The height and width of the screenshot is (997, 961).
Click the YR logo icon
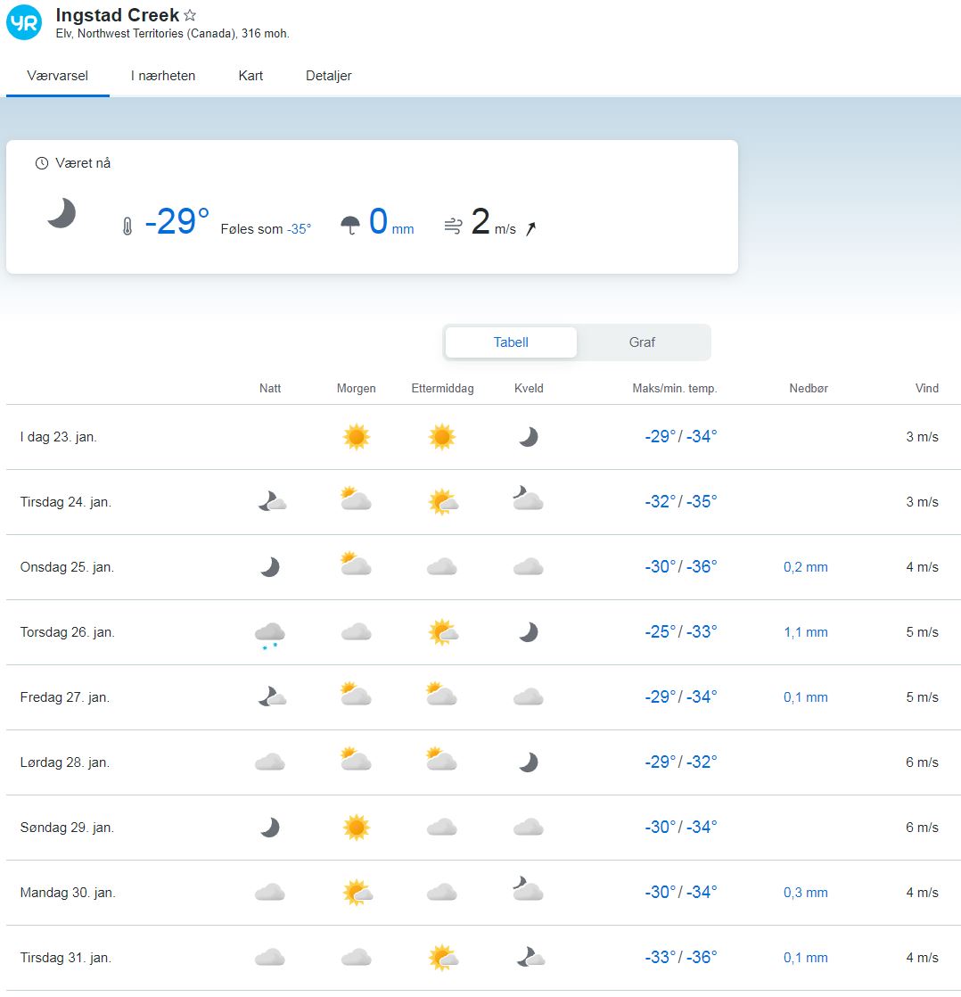[x=24, y=23]
